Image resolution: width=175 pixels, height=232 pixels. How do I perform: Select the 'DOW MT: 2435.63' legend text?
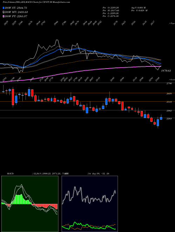click(16, 12)
